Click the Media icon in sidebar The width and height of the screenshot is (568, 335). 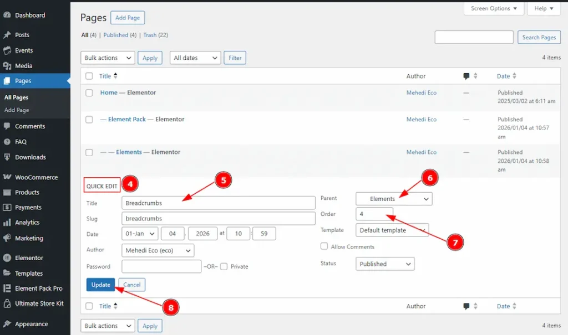click(x=7, y=66)
